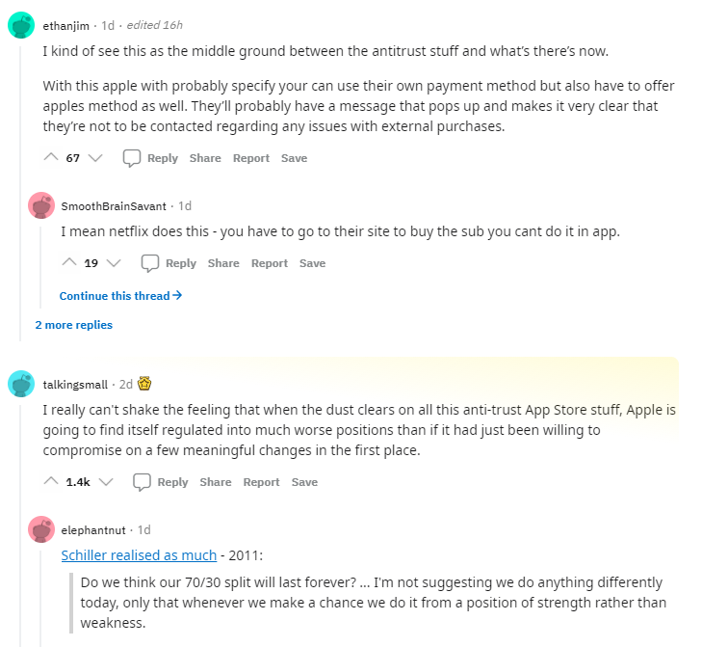Viewport: 702px width, 647px height.
Task: Reply to SmoothBrainSavant's comment
Action: [169, 263]
